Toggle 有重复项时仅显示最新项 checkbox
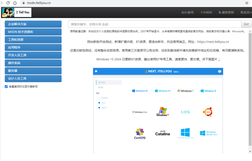This screenshot has height=161, width=252. click(6, 86)
